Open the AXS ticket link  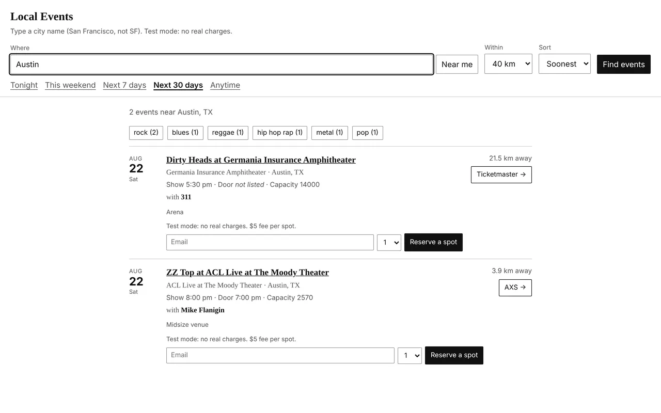pyautogui.click(x=515, y=288)
